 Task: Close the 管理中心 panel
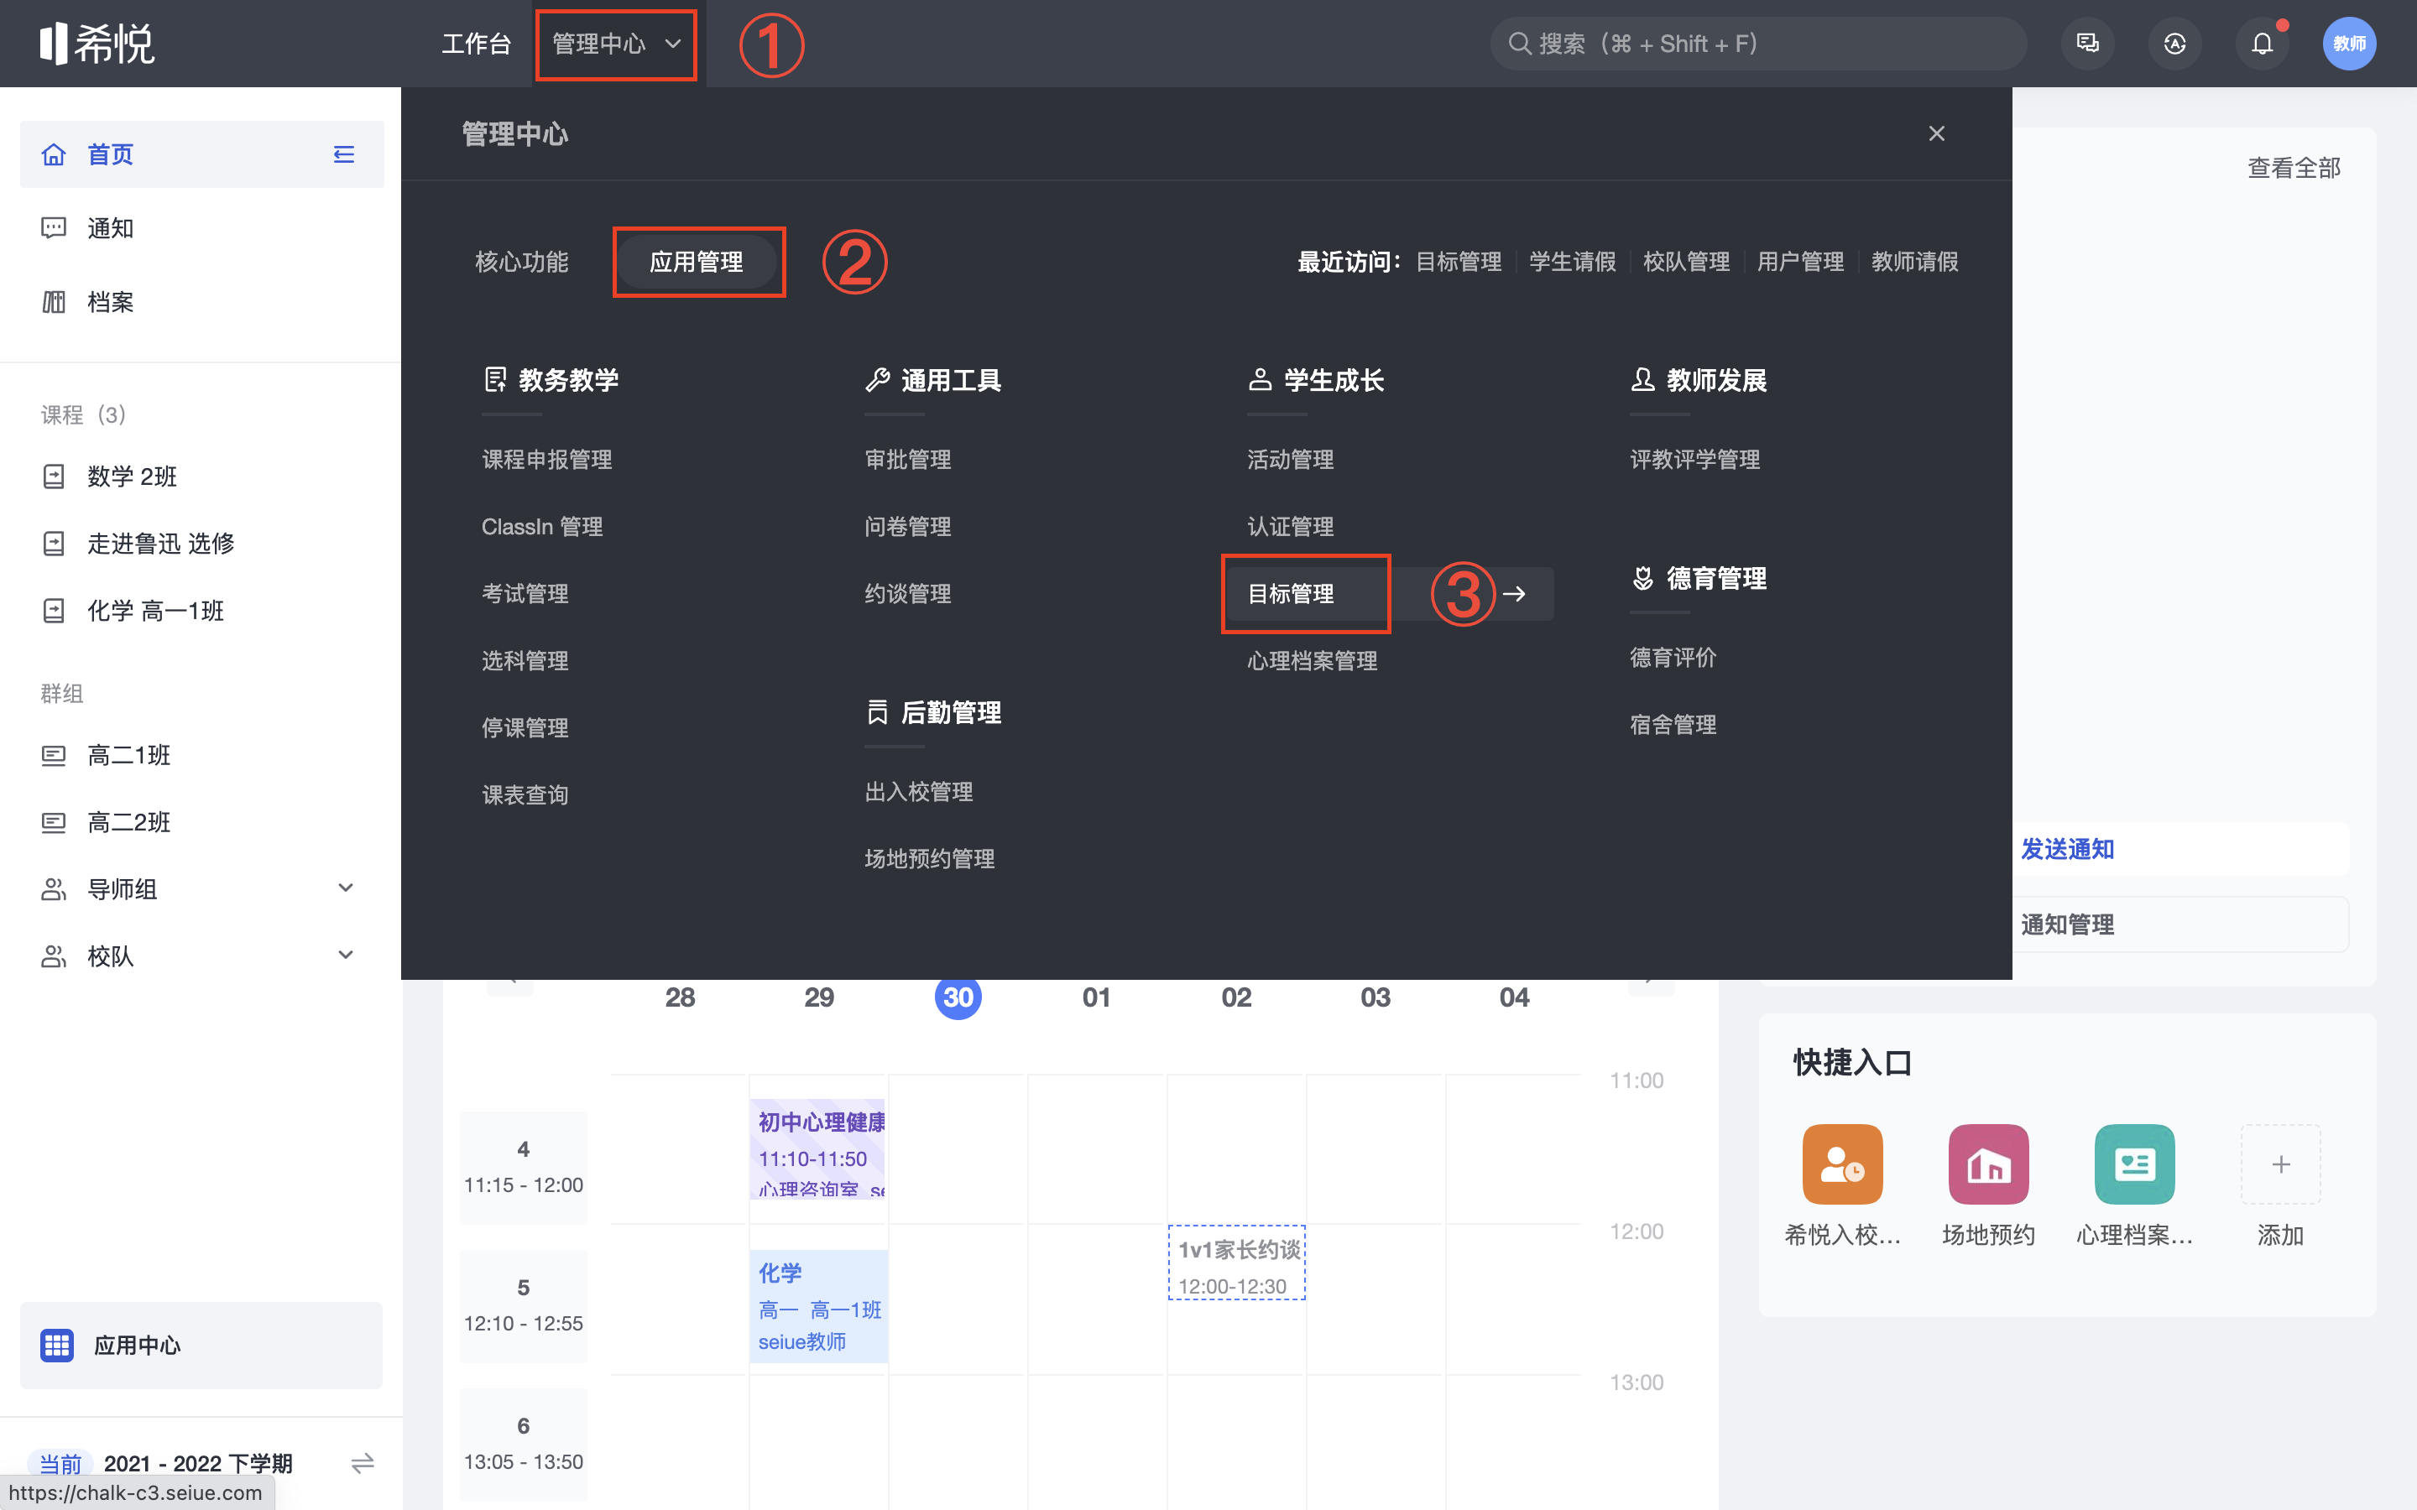point(1937,134)
